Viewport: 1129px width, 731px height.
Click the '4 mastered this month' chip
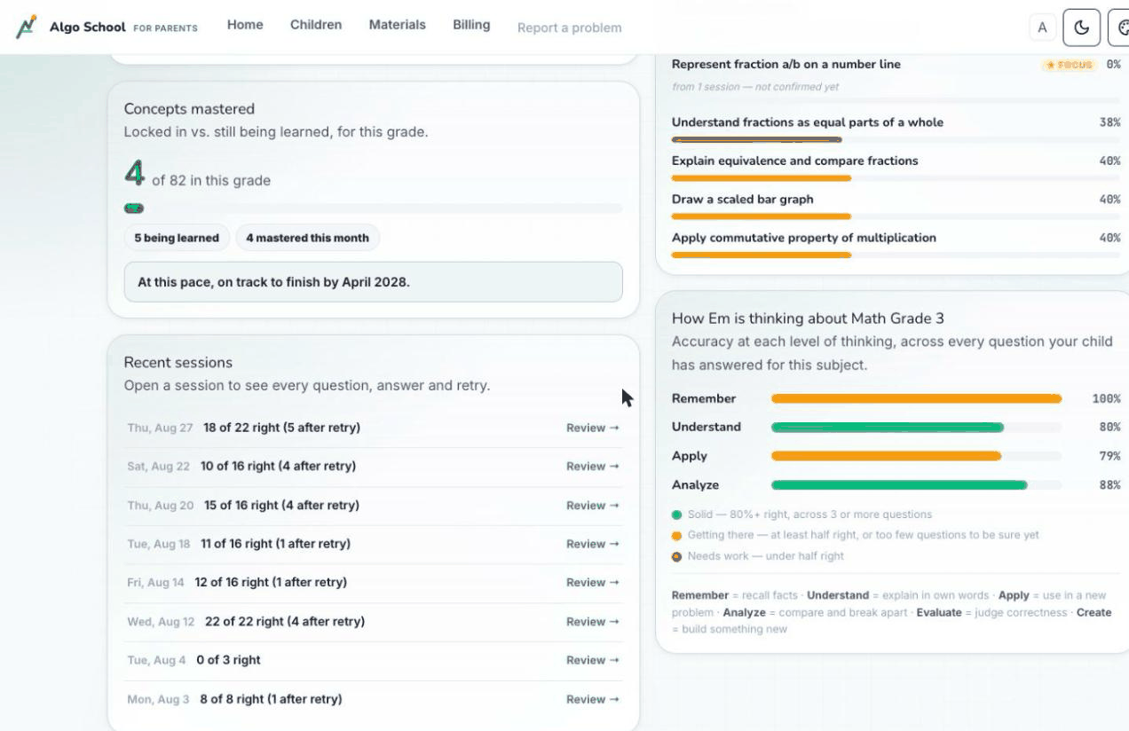point(308,238)
